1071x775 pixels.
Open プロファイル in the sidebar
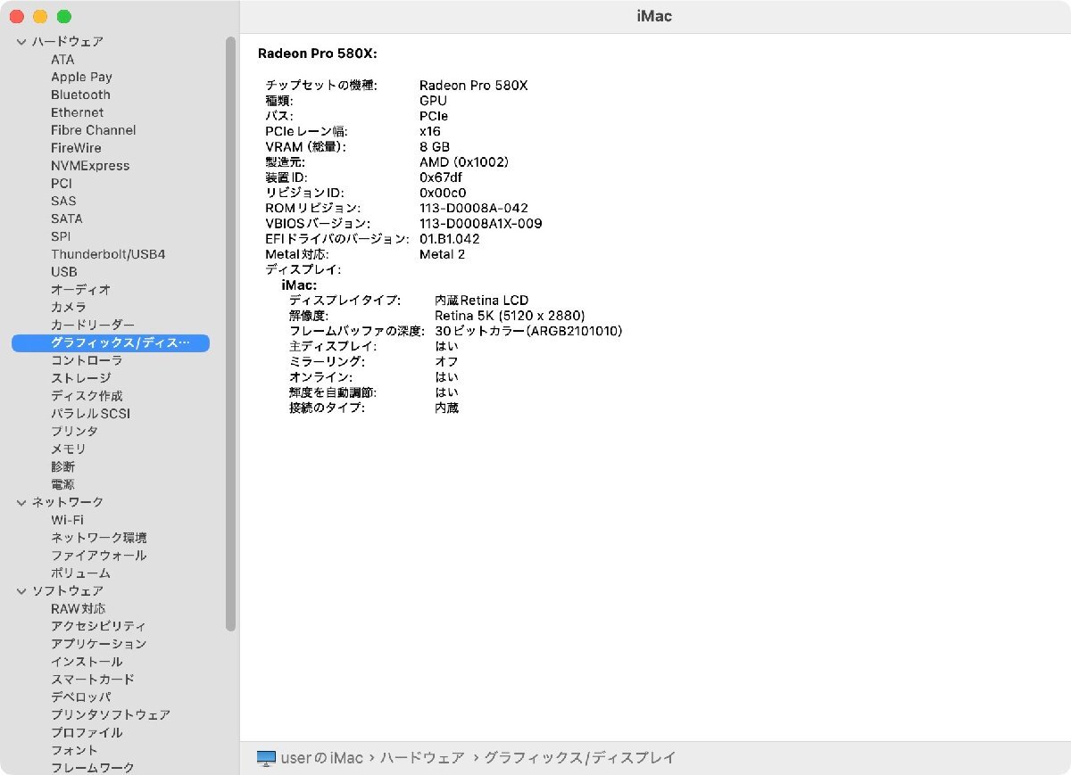tap(87, 733)
